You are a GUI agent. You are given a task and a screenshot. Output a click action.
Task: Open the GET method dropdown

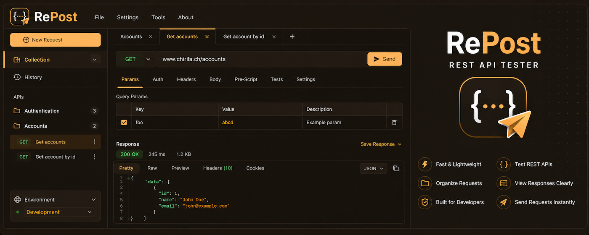[135, 59]
